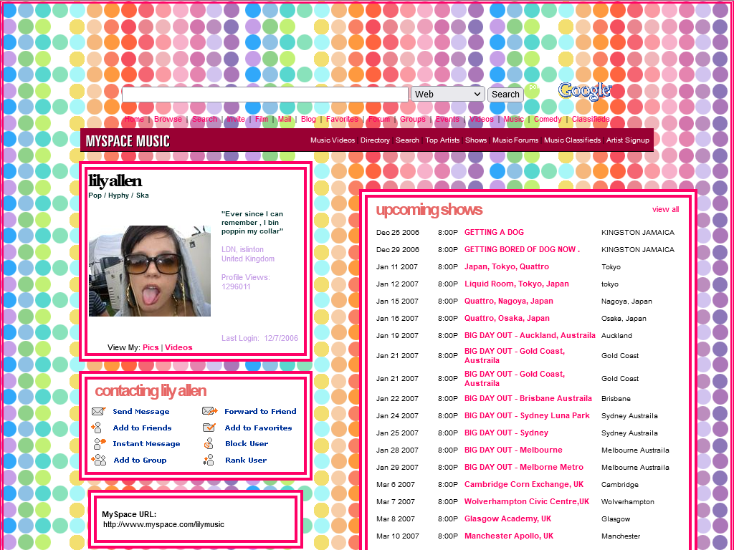Image resolution: width=734 pixels, height=550 pixels.
Task: Open the Web search scope dropdown
Action: (x=447, y=94)
